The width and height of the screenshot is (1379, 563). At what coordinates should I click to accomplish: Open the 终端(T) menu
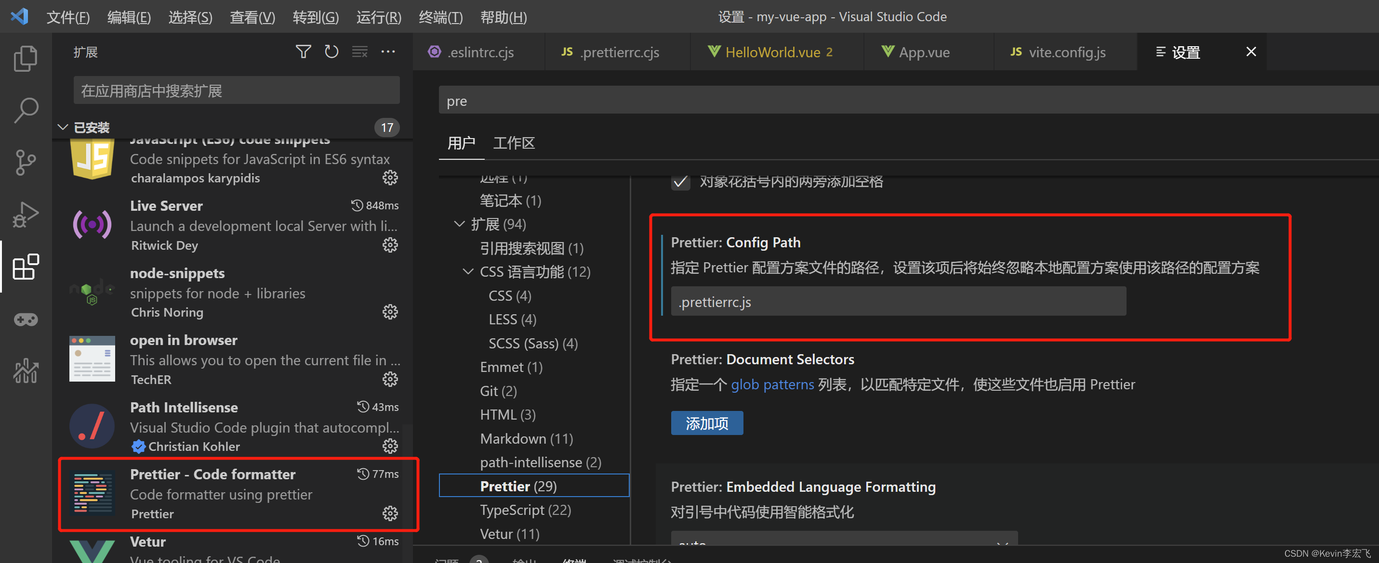click(440, 17)
